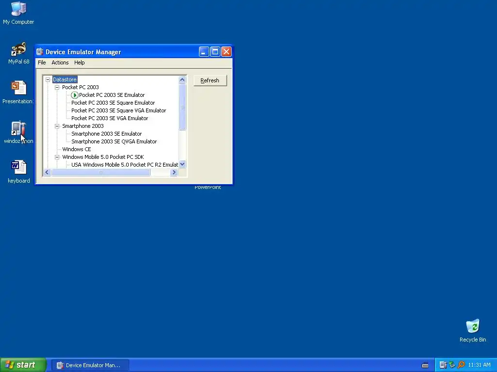The height and width of the screenshot is (372, 497).
Task: Select Pocket PC 2003 SE Emulator
Action: click(x=112, y=95)
